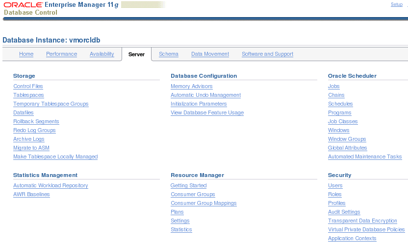The image size is (408, 245).
Task: Go to the Availability tab
Action: point(102,54)
